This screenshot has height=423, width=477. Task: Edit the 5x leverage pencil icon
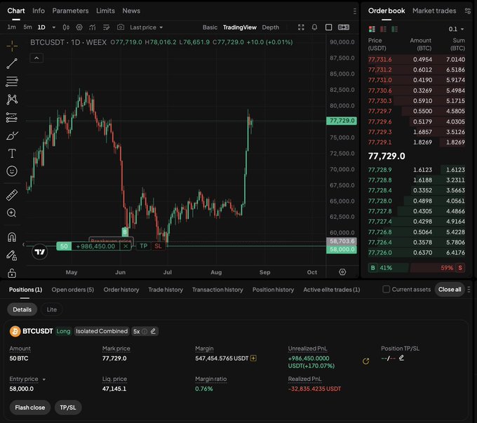153,331
